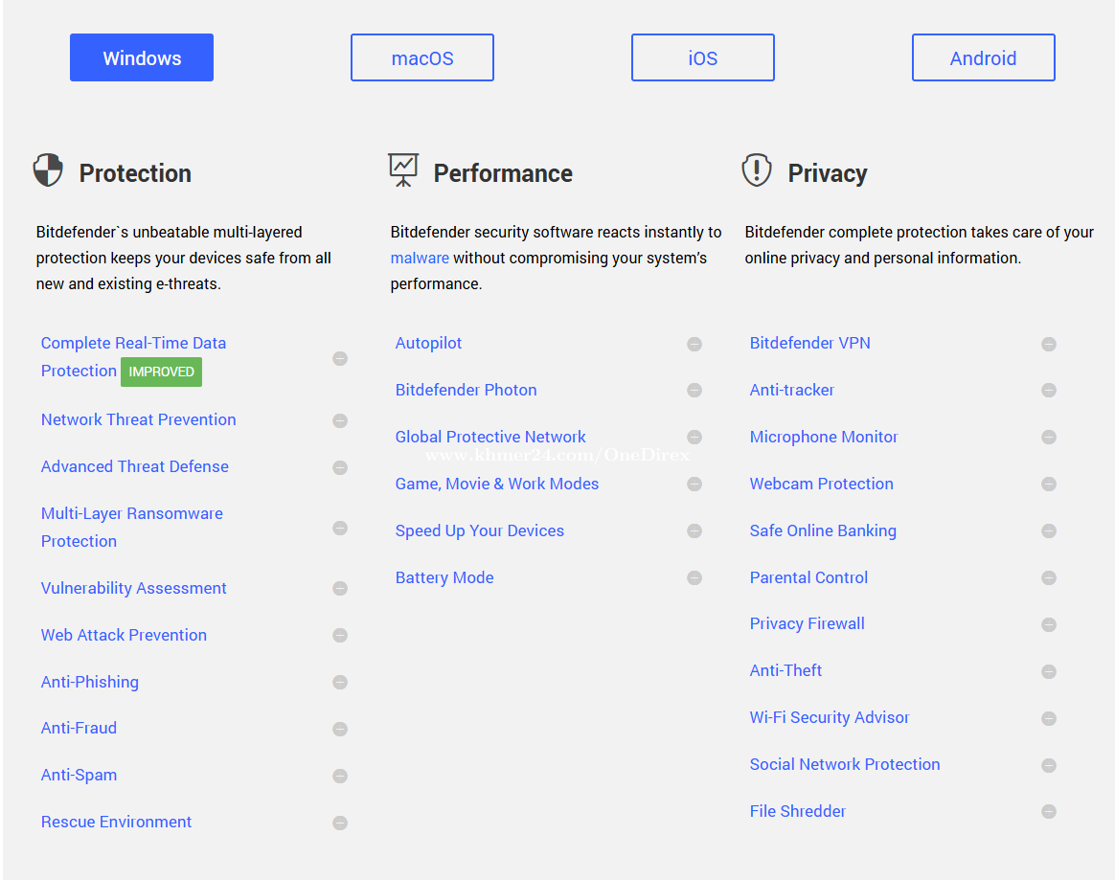Open the malware hyperlink
This screenshot has width=1115, height=880.
[x=420, y=258]
